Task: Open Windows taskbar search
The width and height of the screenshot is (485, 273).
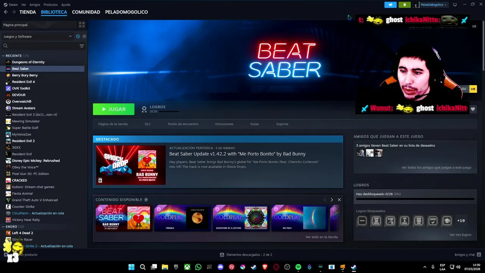Action: (x=142, y=267)
